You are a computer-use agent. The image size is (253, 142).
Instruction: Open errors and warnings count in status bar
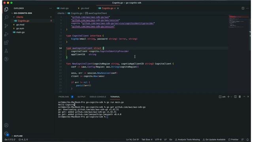tap(23, 140)
